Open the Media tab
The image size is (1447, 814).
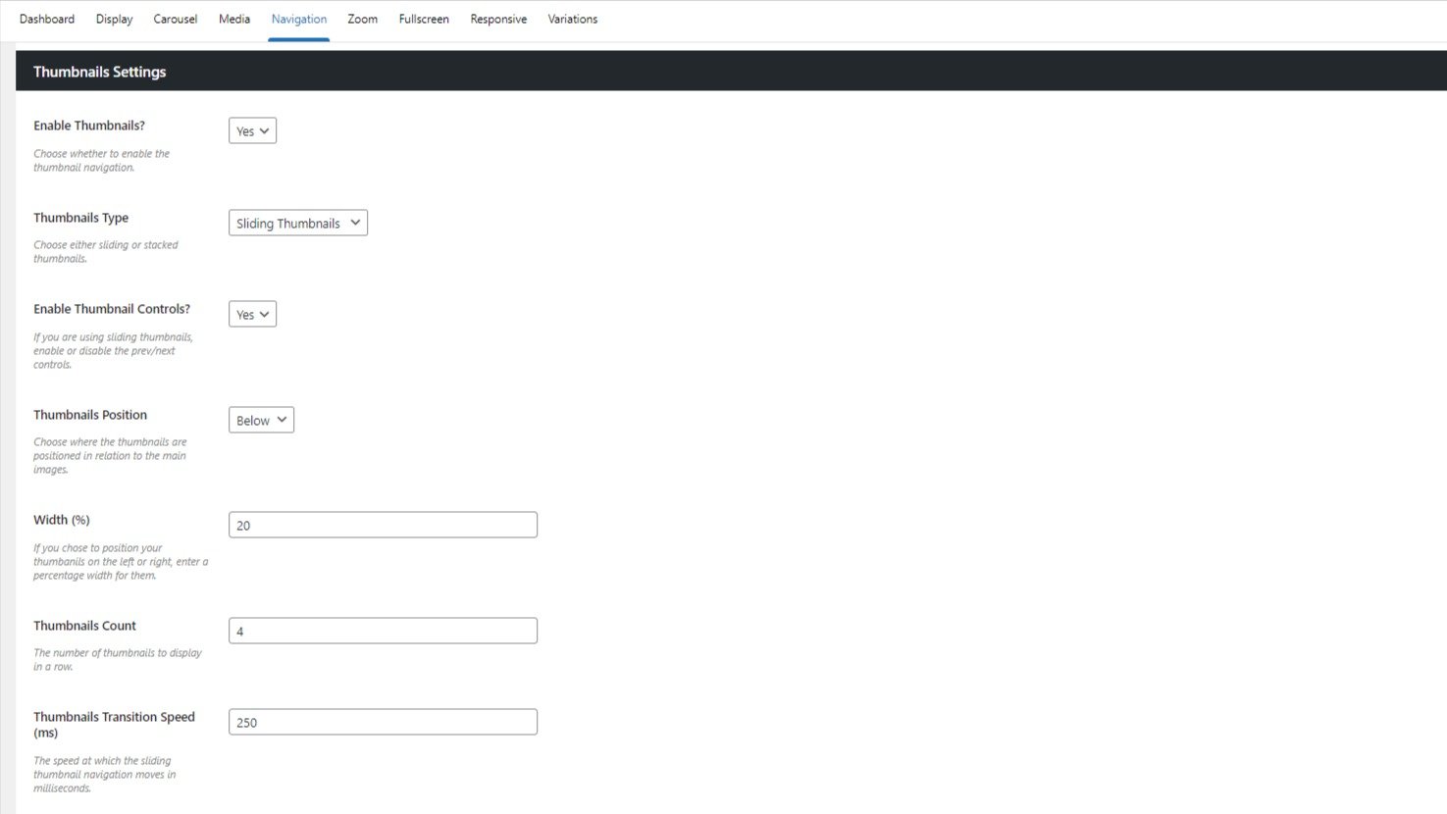click(233, 19)
